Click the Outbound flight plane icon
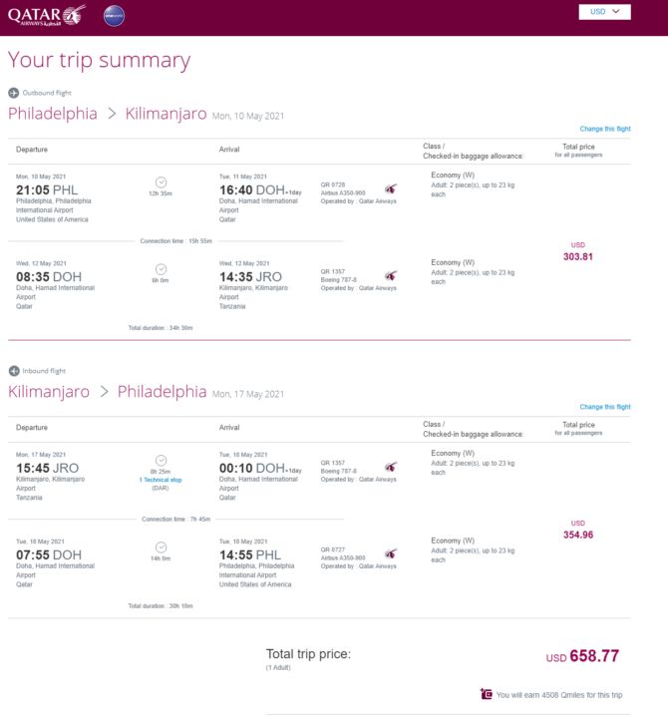This screenshot has width=668, height=719. coord(13,93)
